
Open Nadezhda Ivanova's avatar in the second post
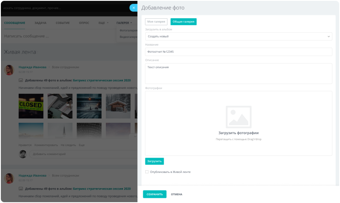pyautogui.click(x=9, y=178)
